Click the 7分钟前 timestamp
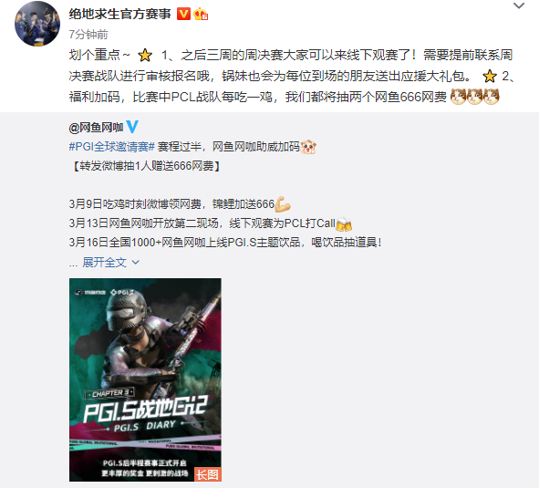This screenshot has width=539, height=488. (x=88, y=35)
